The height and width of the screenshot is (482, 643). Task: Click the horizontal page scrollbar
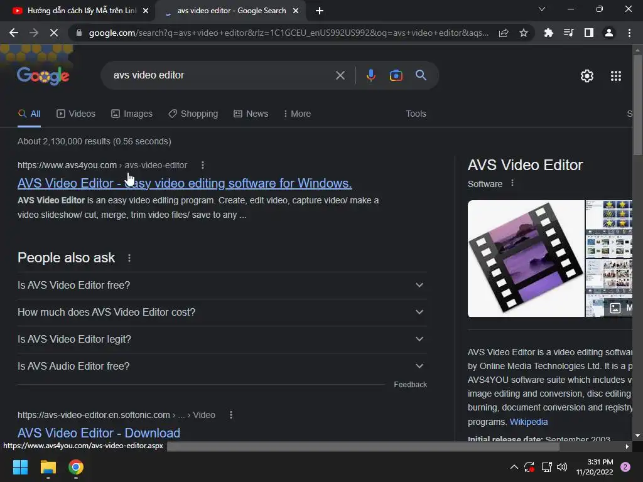point(363,446)
